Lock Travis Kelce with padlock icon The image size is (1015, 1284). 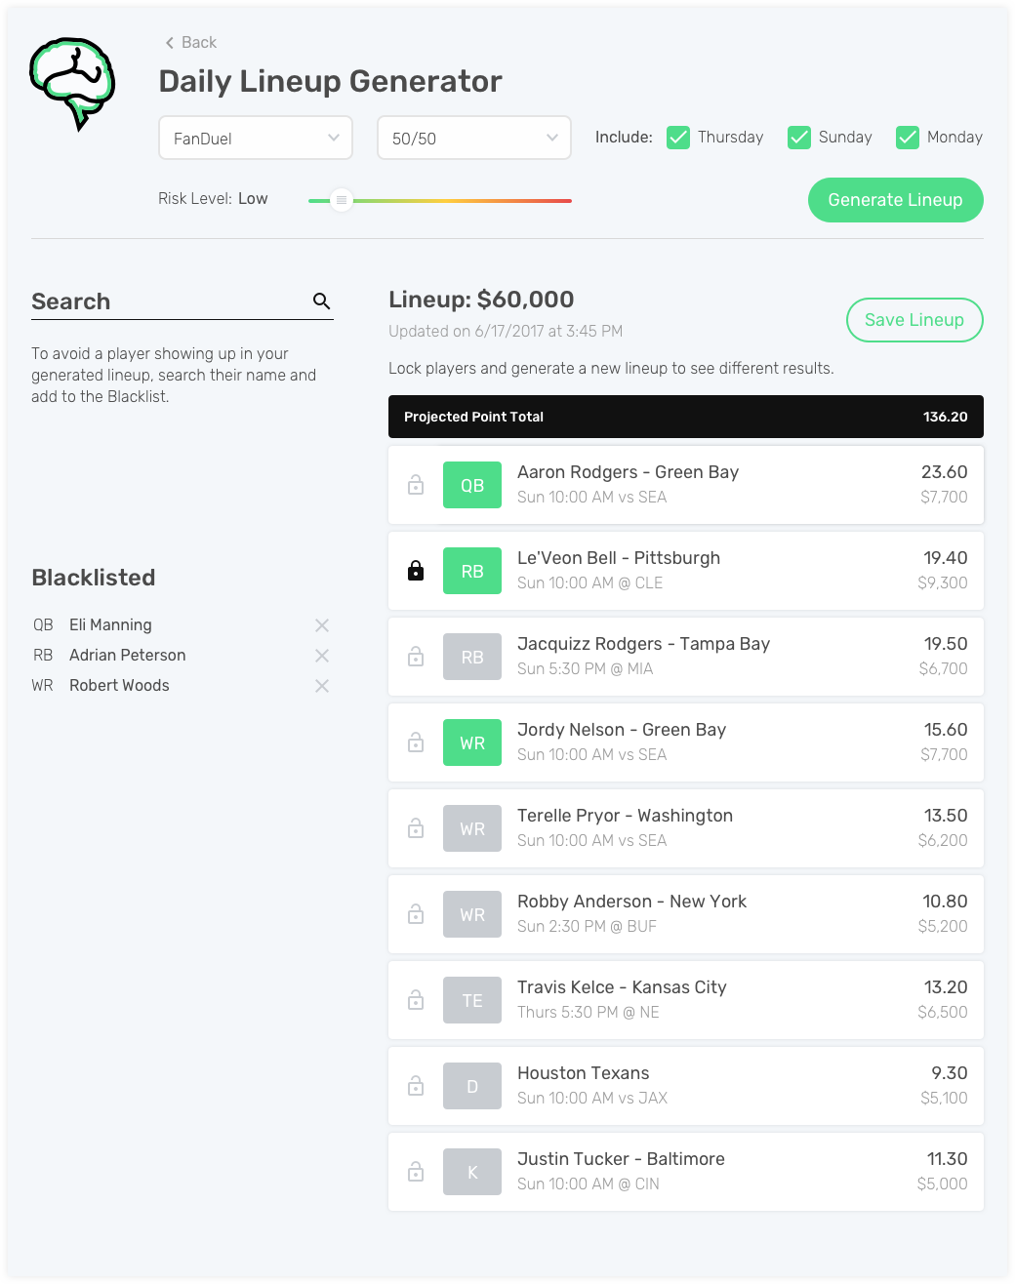pos(416,1000)
